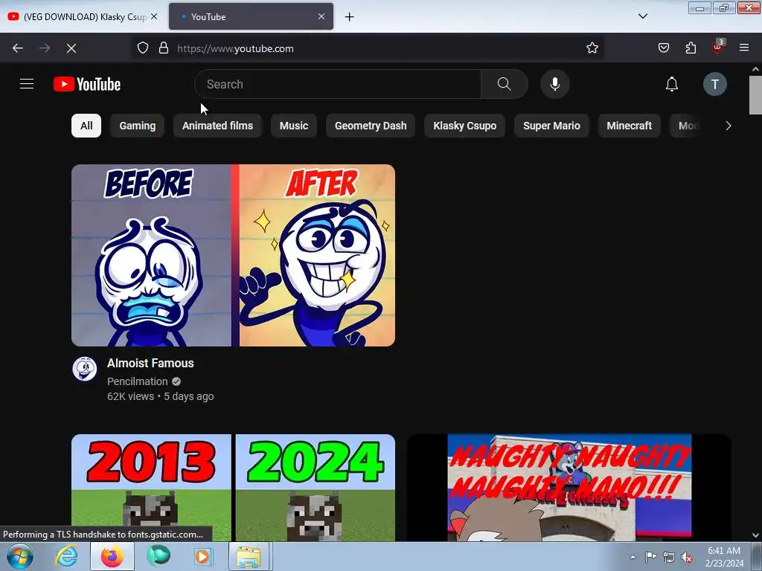This screenshot has width=762, height=571.
Task: Select the YouTube browser tab
Action: 251,16
